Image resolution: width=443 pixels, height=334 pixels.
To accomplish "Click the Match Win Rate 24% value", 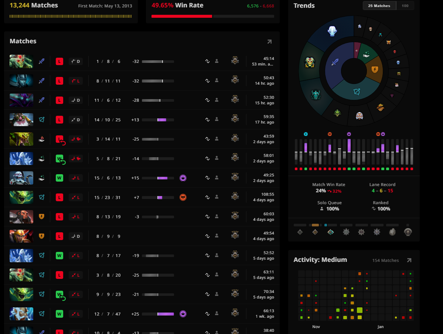I will tap(321, 190).
